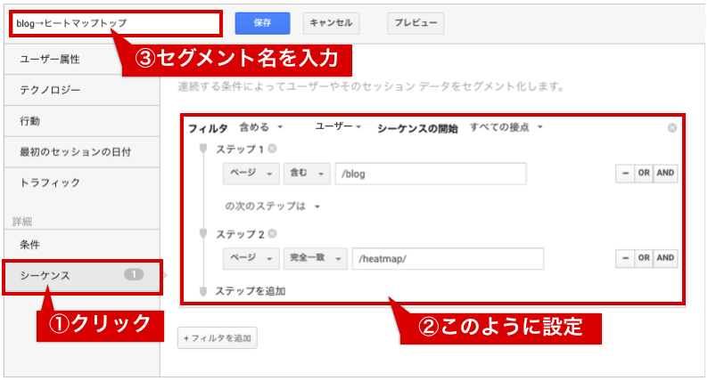Screen dimensions: 708x381
Task: Click the minus button in the /blog row
Action: click(x=623, y=174)
